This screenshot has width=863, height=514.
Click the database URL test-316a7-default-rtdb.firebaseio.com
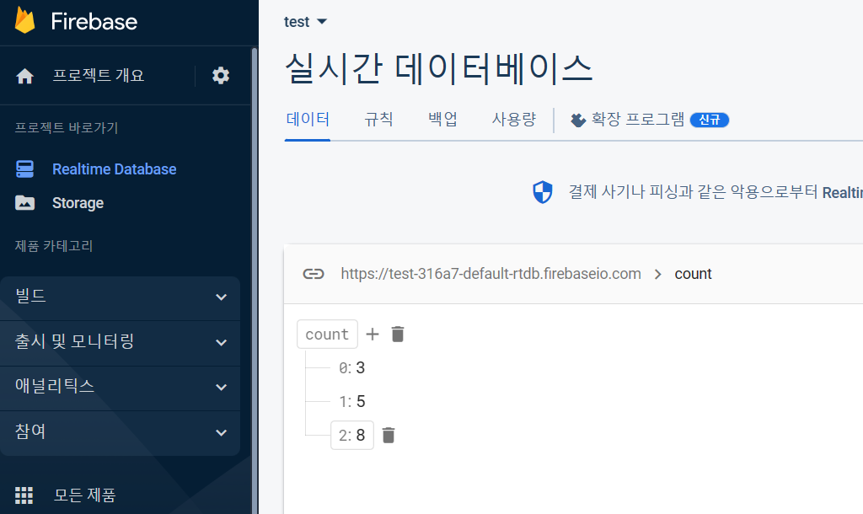[491, 274]
